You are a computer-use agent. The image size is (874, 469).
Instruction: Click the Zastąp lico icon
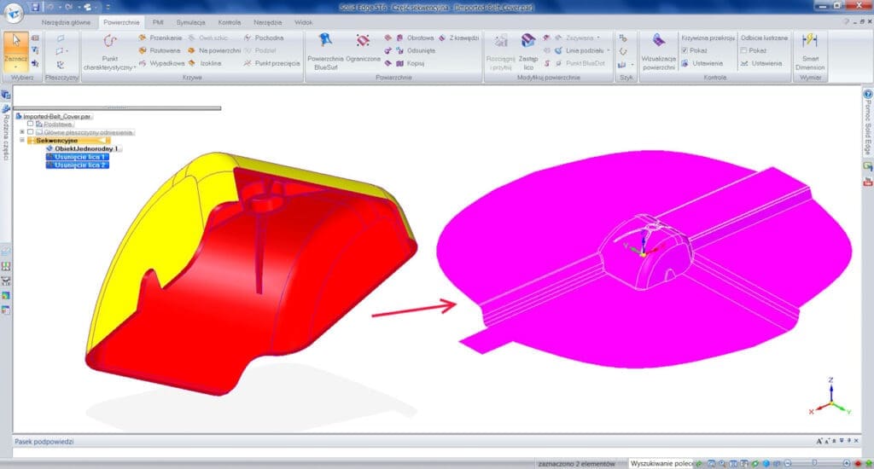(527, 40)
